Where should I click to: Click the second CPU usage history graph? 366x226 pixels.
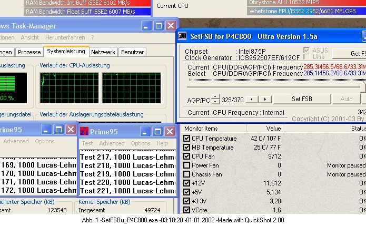(x=132, y=88)
